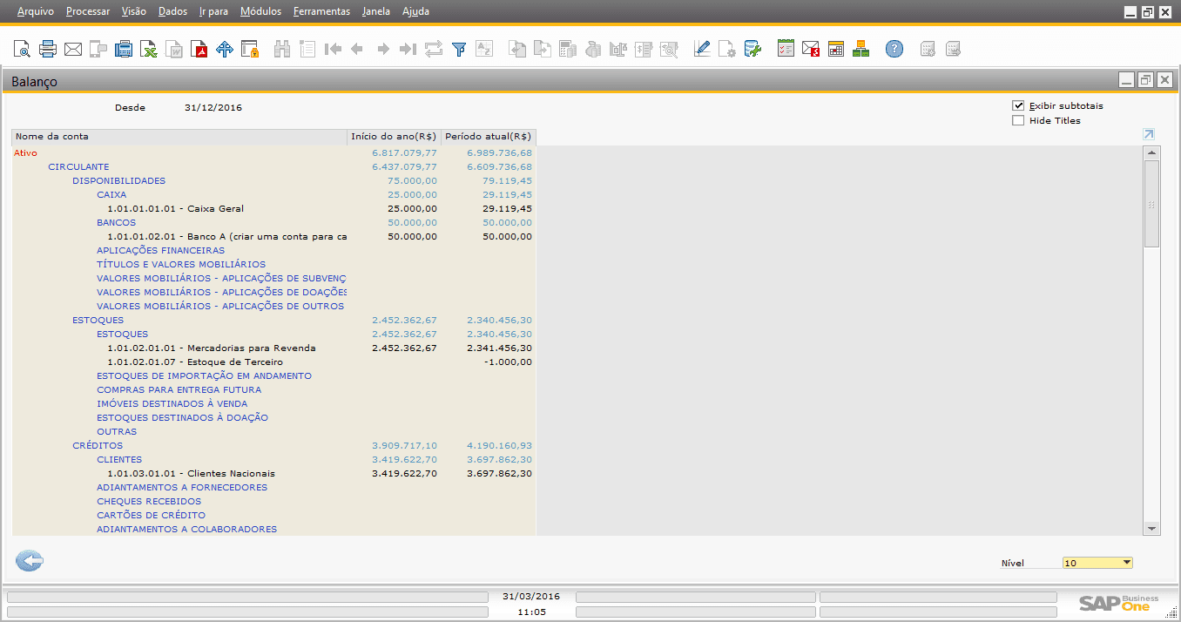This screenshot has width=1181, height=622.
Task: Enable the Hide Titles checkbox
Action: point(1018,120)
